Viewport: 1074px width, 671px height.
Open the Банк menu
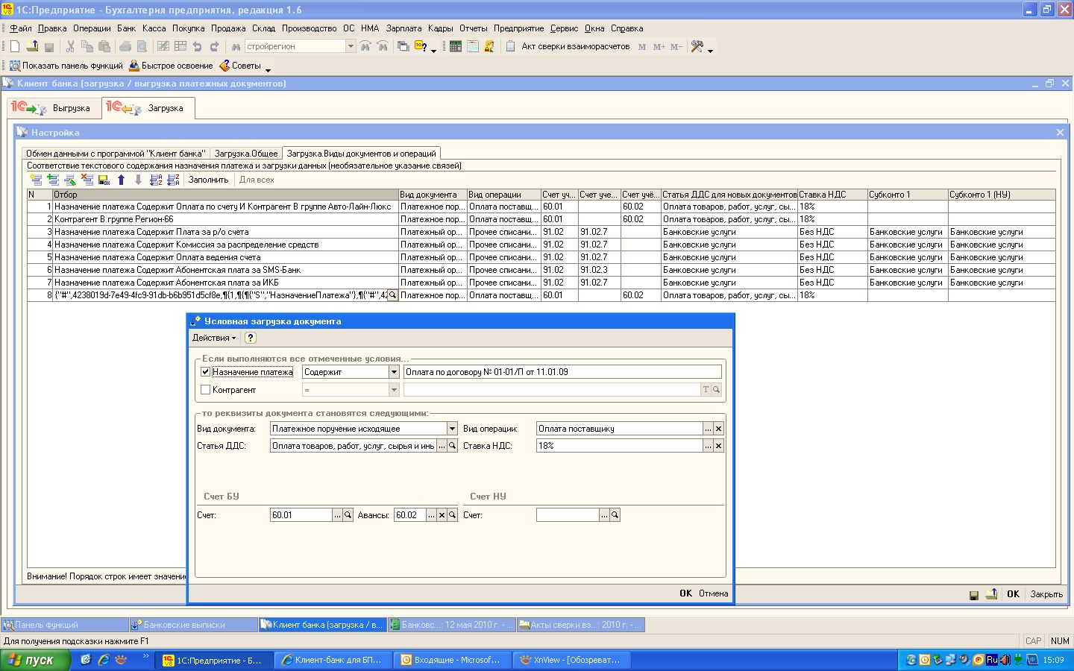point(127,28)
